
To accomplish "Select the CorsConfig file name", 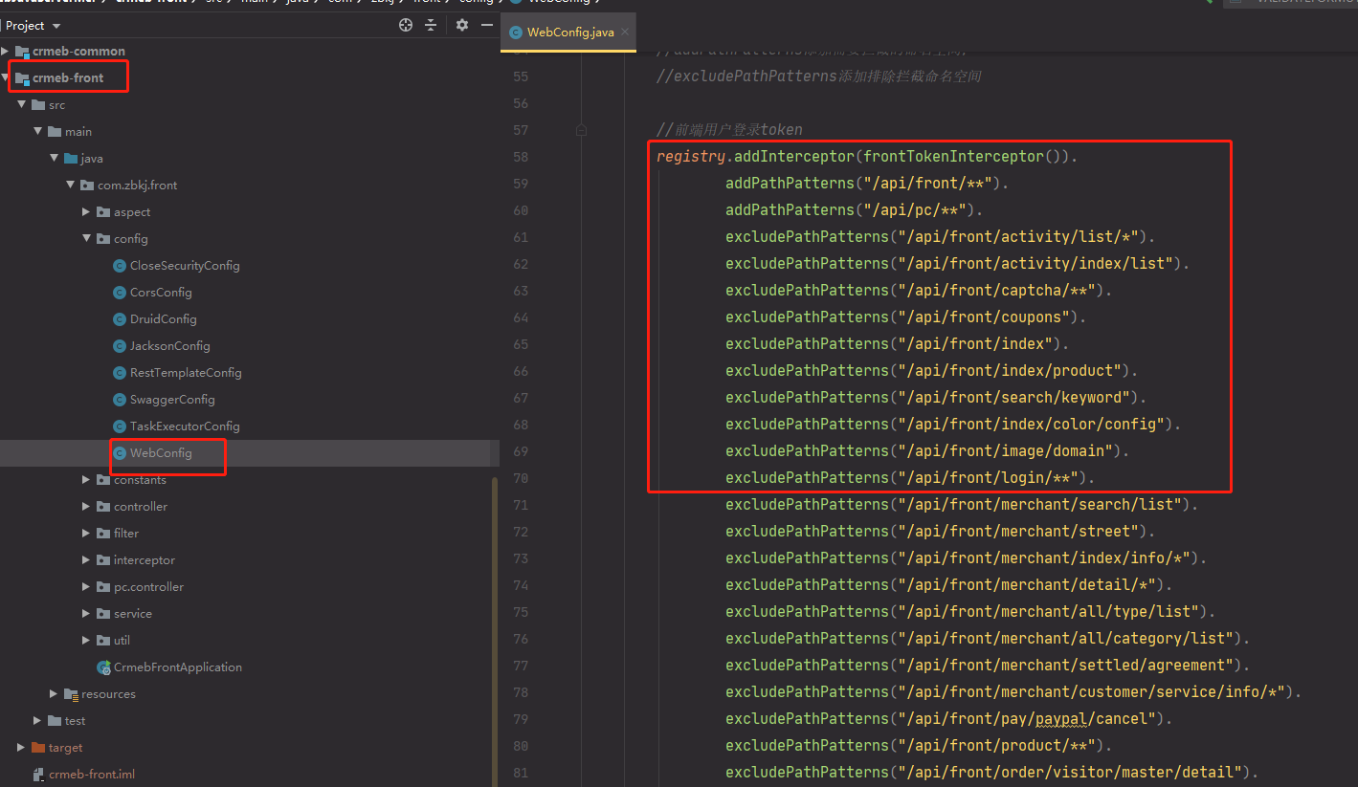I will [x=161, y=292].
